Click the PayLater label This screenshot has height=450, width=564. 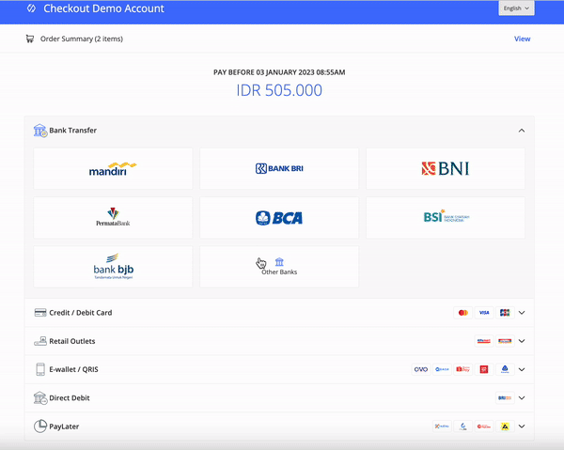64,427
